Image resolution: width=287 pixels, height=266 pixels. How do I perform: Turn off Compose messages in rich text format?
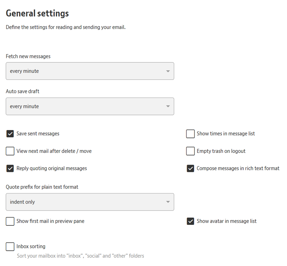pos(190,168)
